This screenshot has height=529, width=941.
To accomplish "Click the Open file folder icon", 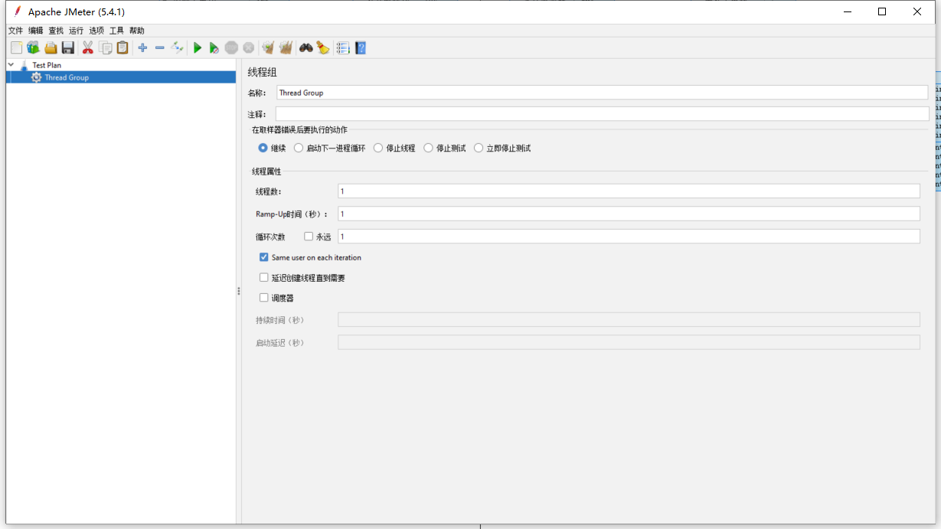I will (x=51, y=48).
